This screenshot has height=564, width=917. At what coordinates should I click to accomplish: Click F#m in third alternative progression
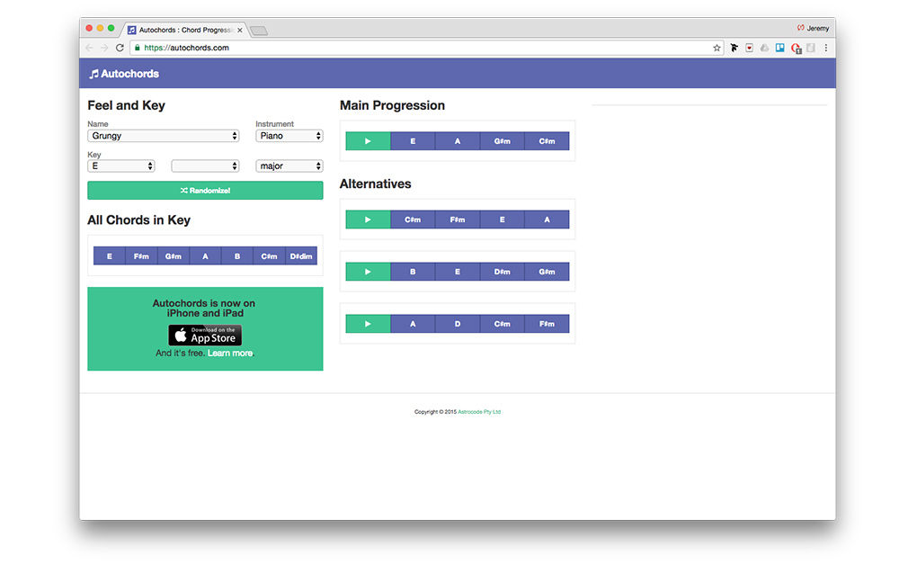[x=547, y=324]
